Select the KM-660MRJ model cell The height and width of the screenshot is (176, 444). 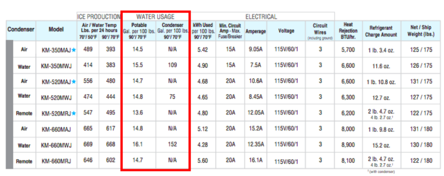56,161
